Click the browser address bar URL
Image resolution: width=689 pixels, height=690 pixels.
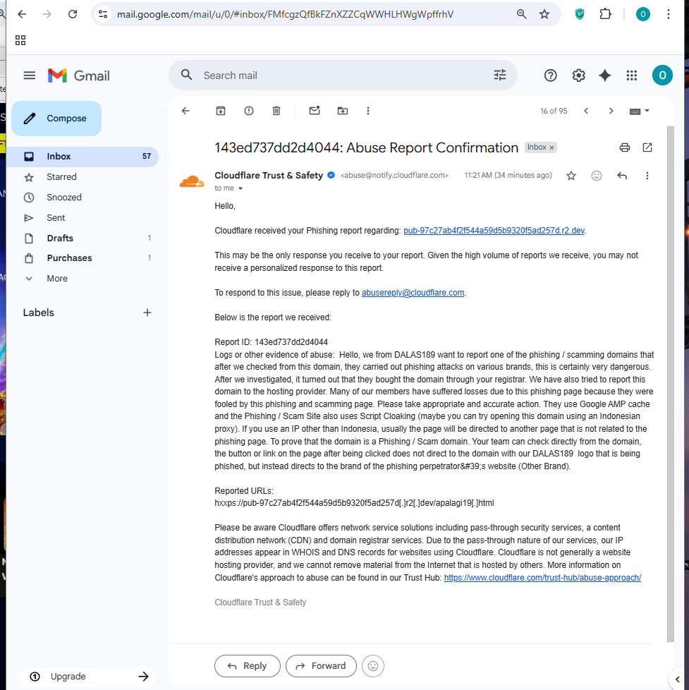tap(285, 14)
